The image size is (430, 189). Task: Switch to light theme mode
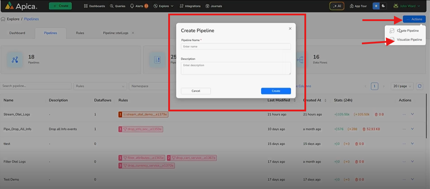376,6
